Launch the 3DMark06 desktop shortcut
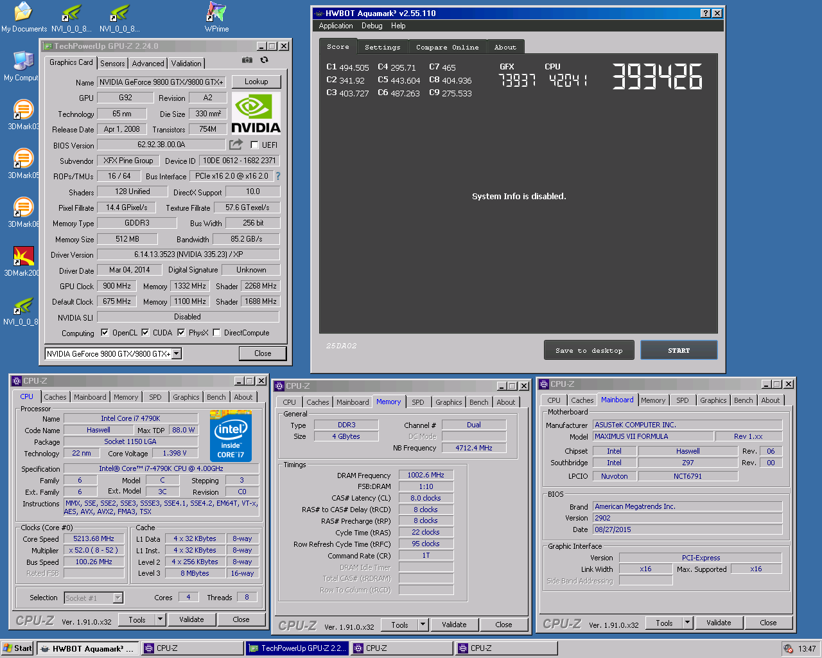Image resolution: width=822 pixels, height=658 pixels. coord(23,213)
